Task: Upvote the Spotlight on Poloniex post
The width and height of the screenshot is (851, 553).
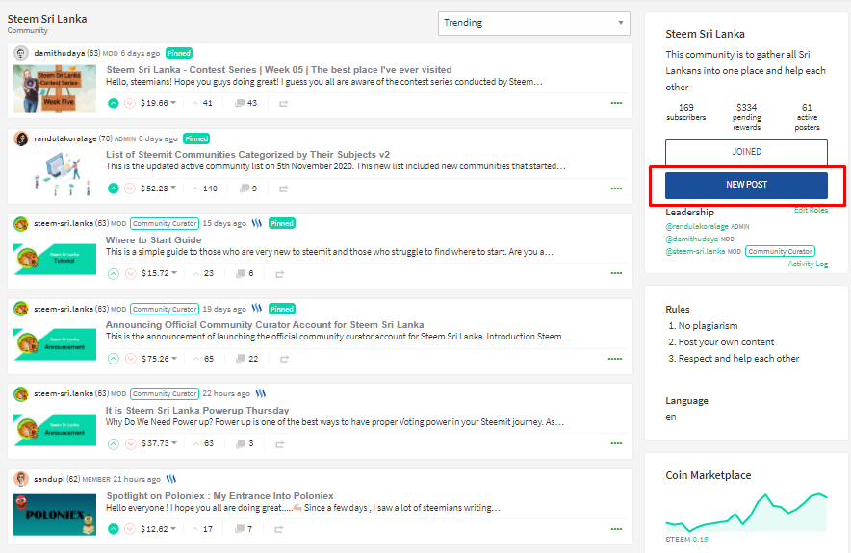Action: point(113,529)
